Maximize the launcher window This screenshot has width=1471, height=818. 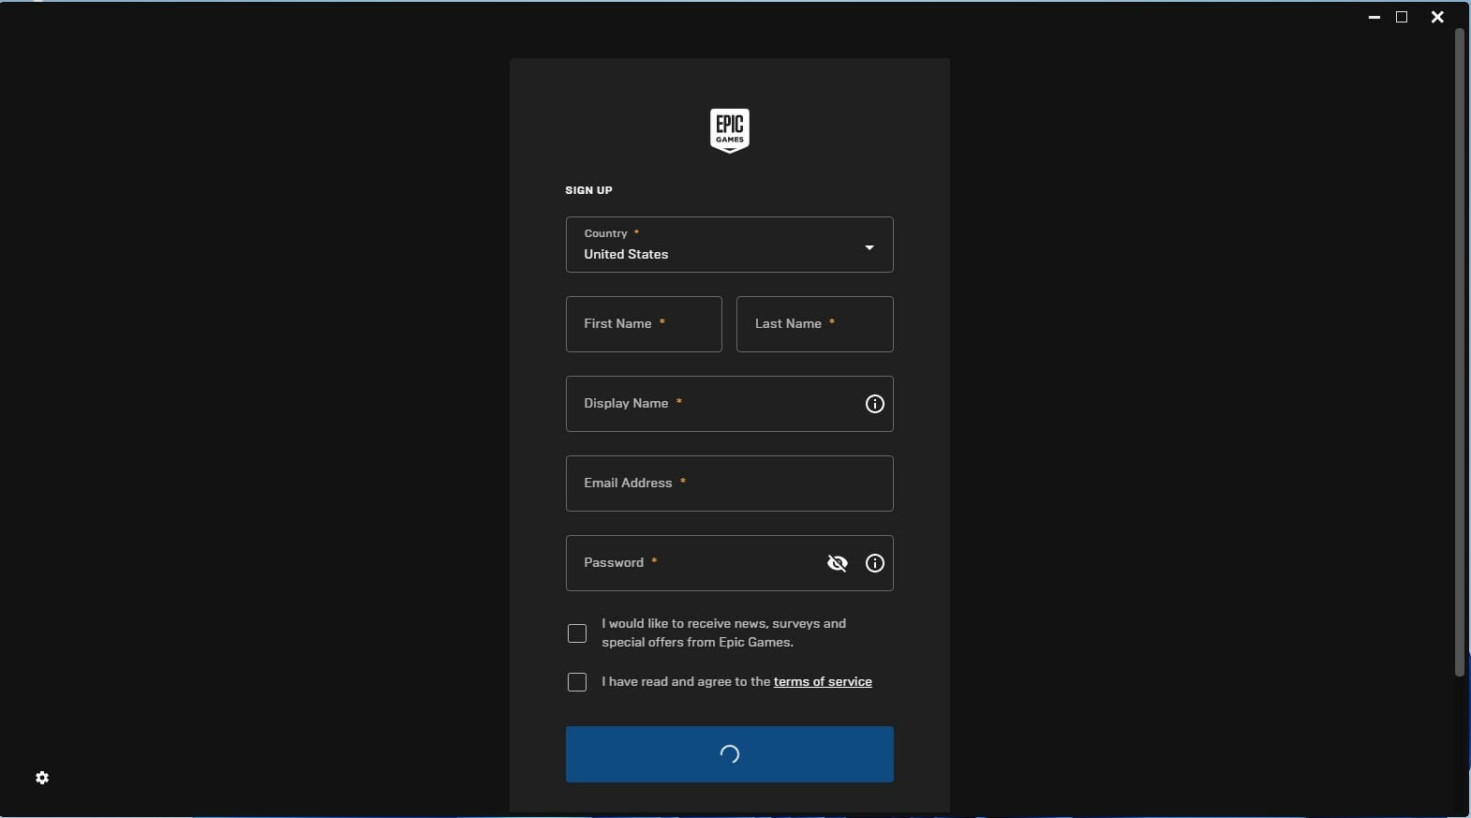point(1402,17)
